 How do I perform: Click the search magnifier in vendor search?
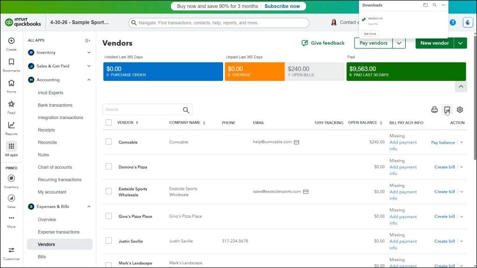click(186, 110)
